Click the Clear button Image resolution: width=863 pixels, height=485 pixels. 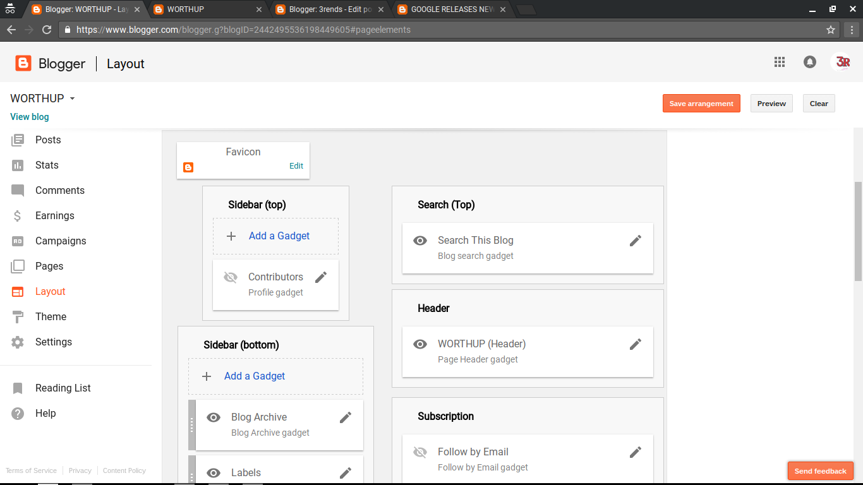[x=819, y=104]
